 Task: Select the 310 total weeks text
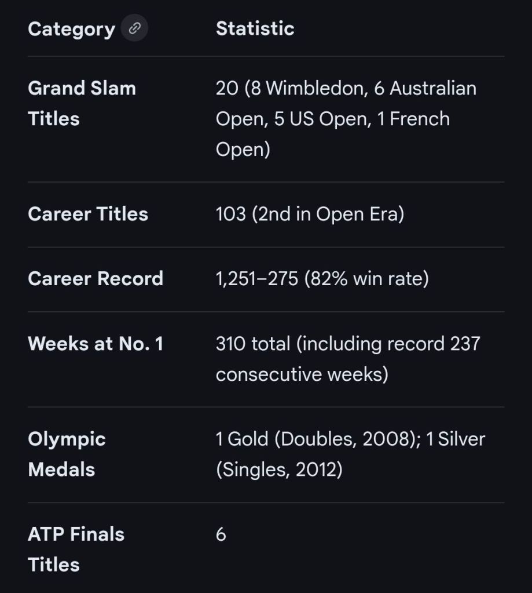coord(253,344)
